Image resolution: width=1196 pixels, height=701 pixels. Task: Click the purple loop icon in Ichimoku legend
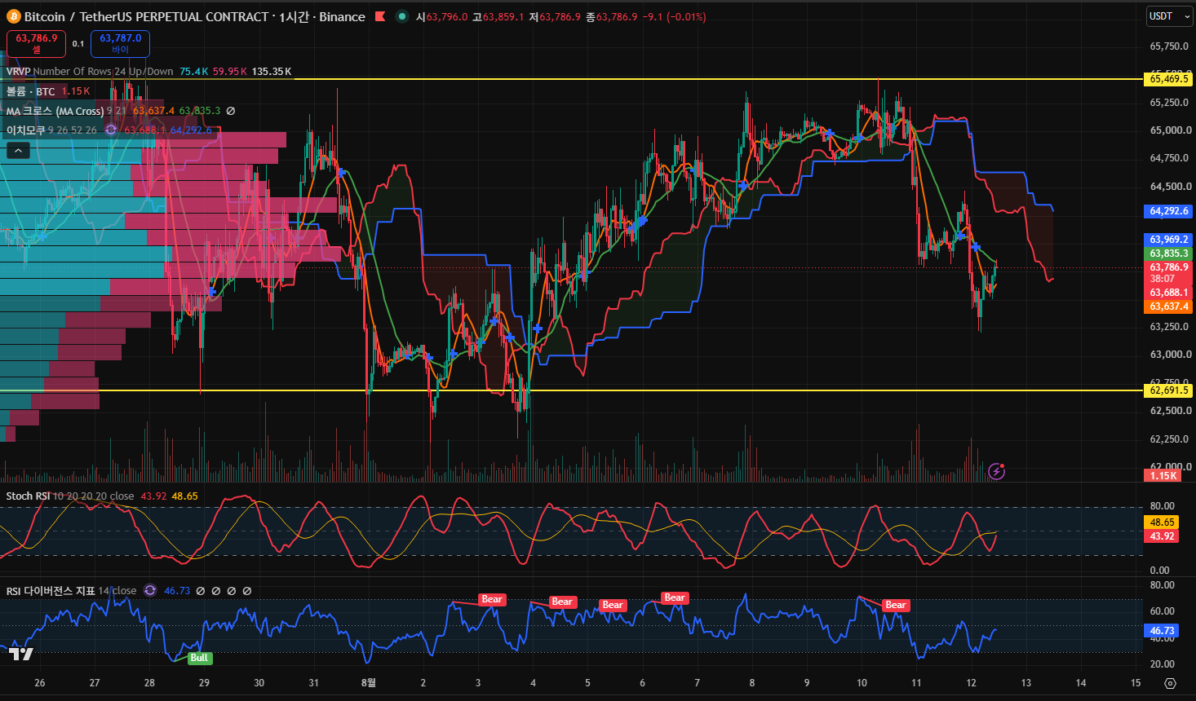pyautogui.click(x=111, y=130)
